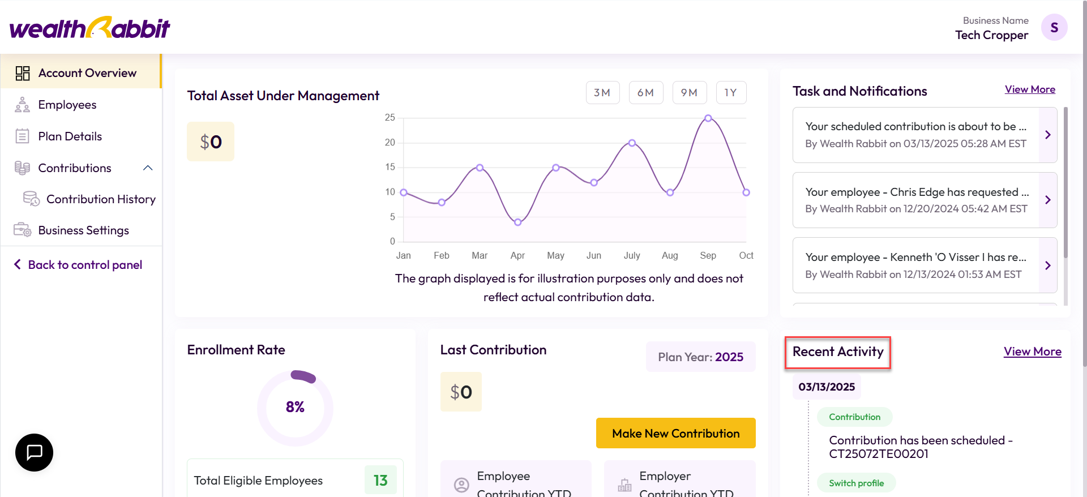Click the Business Settings icon

pyautogui.click(x=22, y=230)
